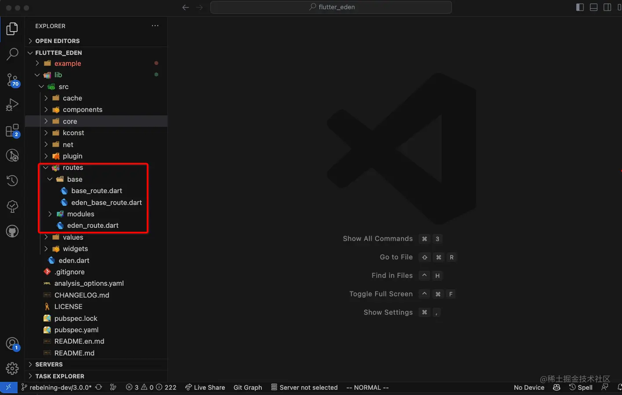Open eden_base_route.dart file
Viewport: 622px width, 395px height.
(96, 203)
